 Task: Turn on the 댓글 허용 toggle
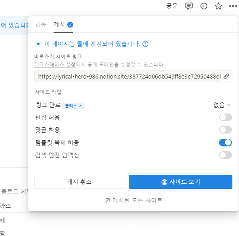point(225,130)
